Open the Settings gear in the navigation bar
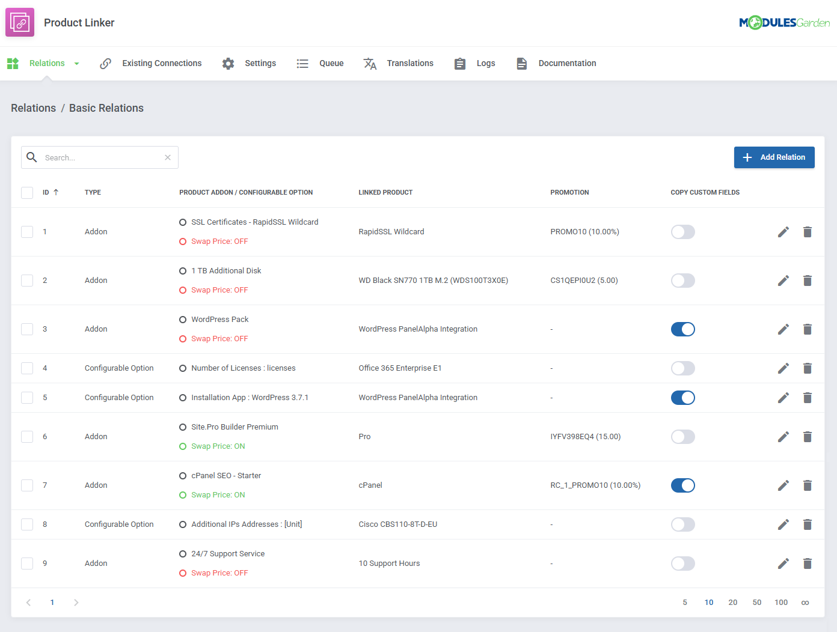 tap(228, 63)
